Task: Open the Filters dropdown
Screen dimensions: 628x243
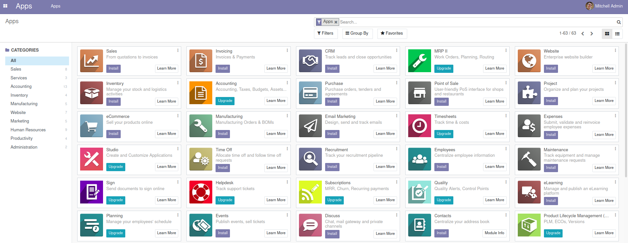Action: (325, 33)
